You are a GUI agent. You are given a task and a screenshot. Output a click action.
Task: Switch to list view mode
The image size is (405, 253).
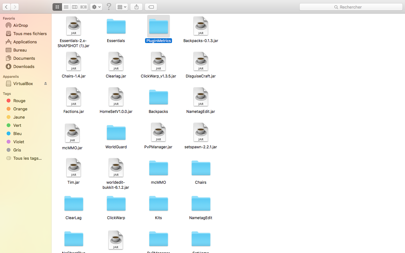tap(66, 7)
